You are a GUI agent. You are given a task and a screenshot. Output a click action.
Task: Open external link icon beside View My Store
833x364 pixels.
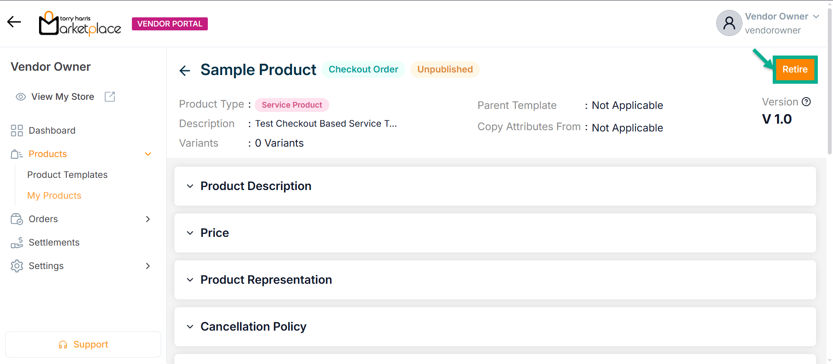coord(110,97)
